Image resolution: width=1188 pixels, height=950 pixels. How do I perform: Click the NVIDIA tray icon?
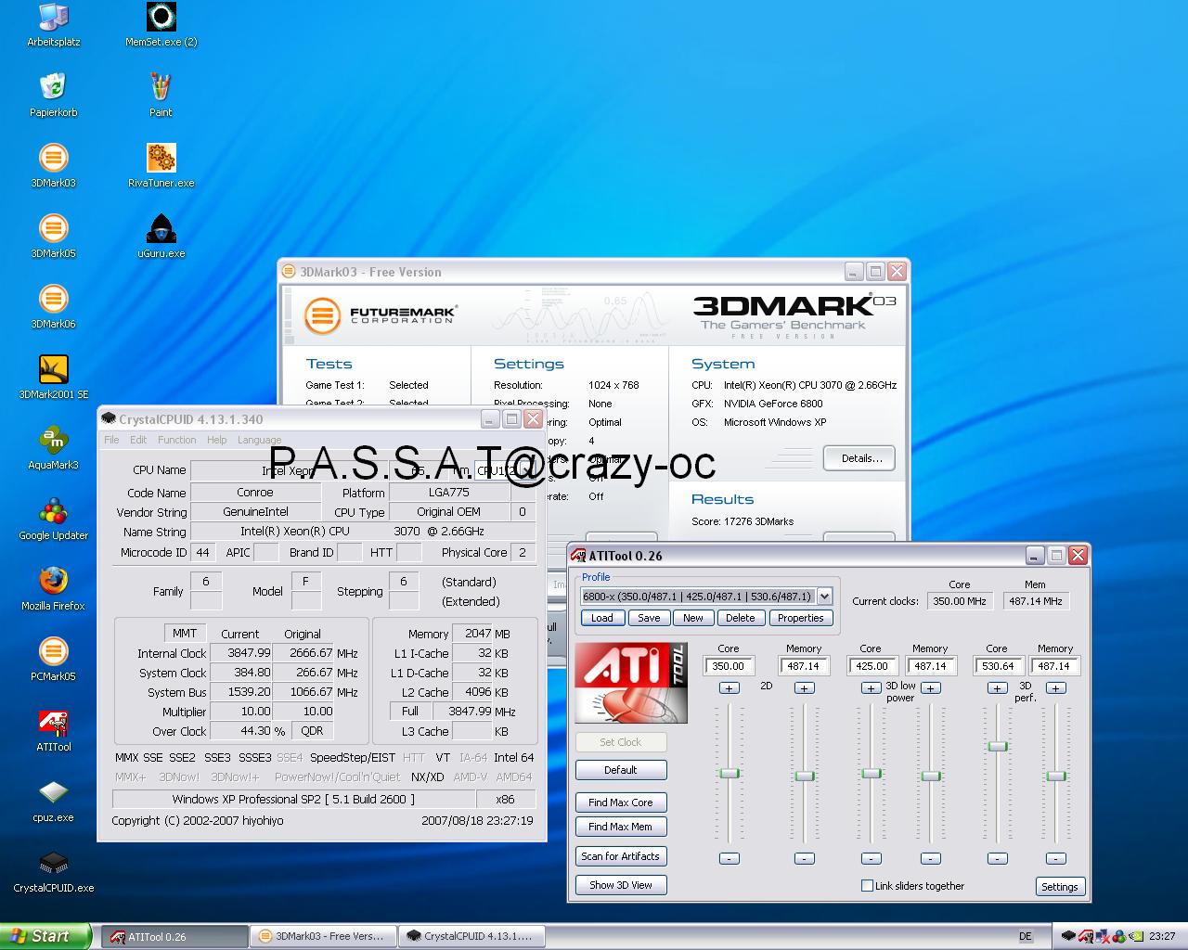coord(1136,936)
